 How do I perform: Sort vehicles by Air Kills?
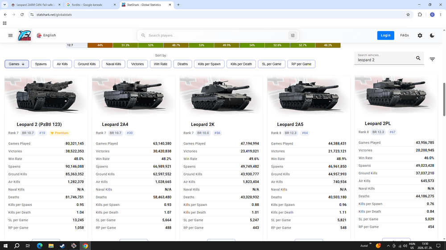(x=62, y=64)
